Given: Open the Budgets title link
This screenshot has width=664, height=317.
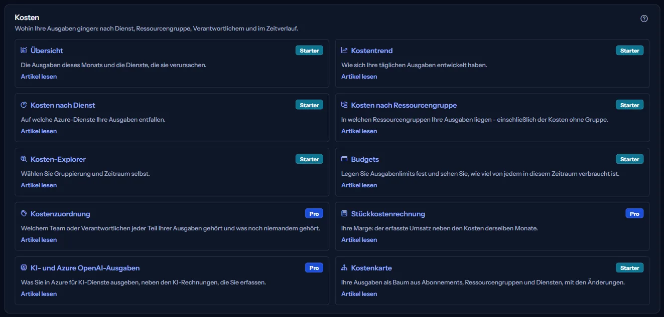Looking at the screenshot, I should pyautogui.click(x=365, y=159).
